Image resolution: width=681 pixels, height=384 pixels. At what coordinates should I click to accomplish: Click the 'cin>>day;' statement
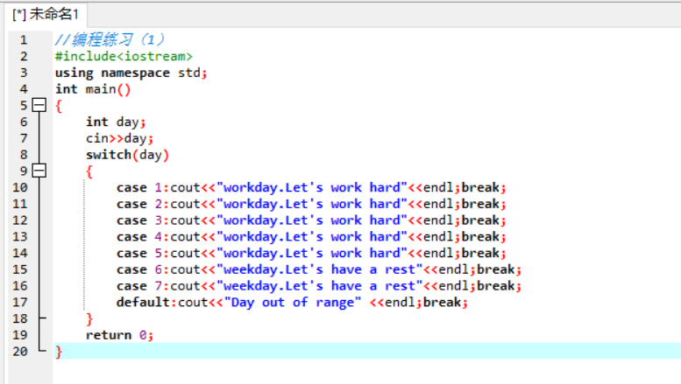click(119, 139)
